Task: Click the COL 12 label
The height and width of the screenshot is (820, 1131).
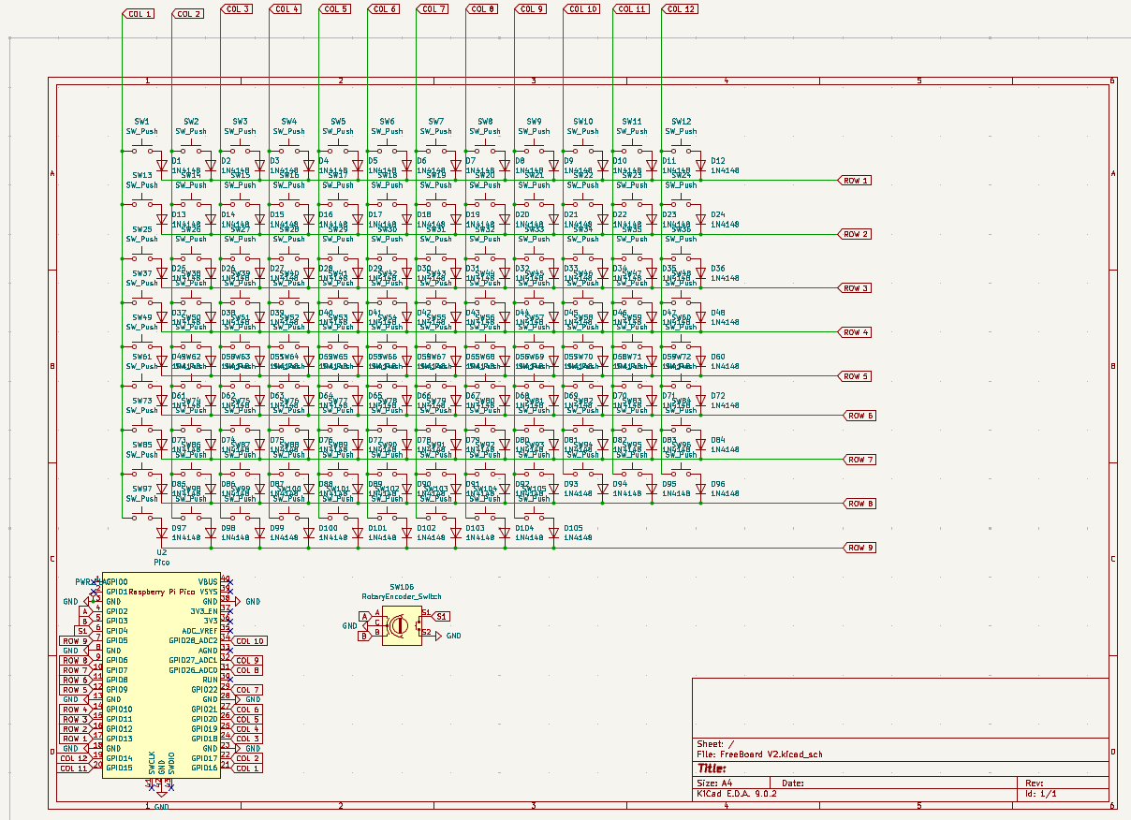Action: (x=679, y=8)
